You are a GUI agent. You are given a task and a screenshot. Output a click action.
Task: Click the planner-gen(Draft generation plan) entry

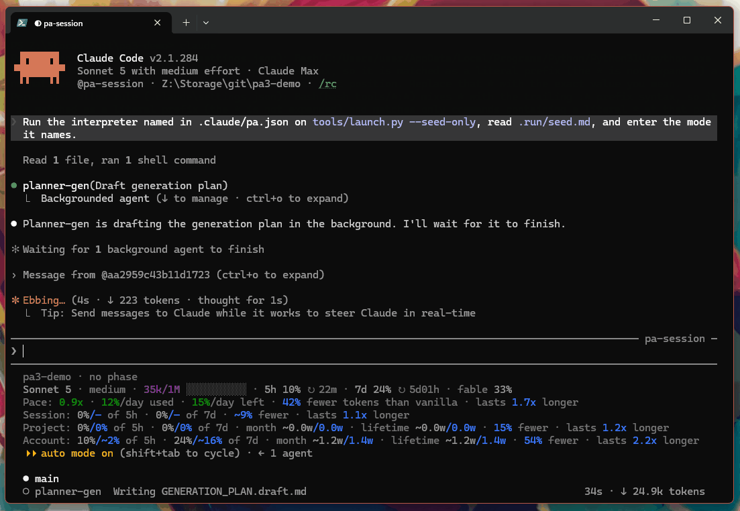click(125, 186)
